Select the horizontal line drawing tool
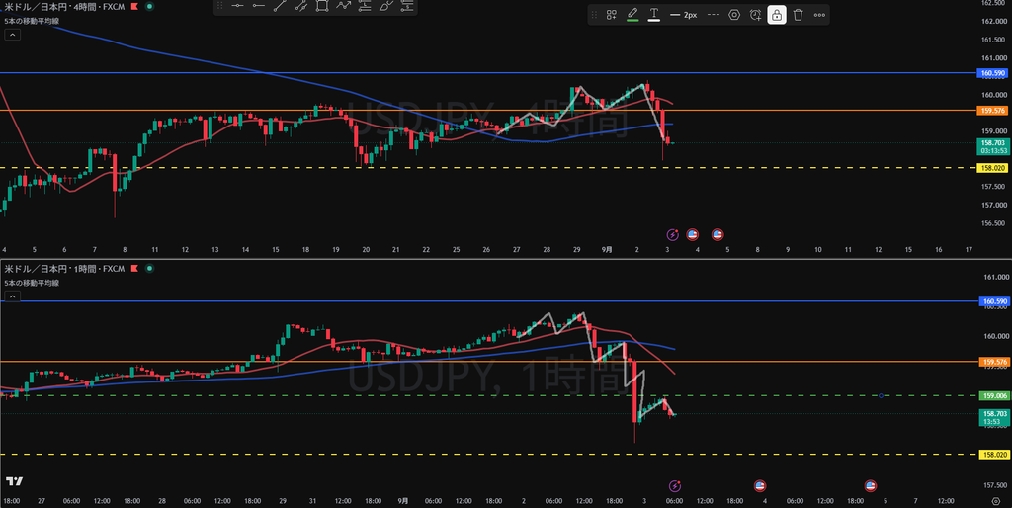 click(237, 6)
